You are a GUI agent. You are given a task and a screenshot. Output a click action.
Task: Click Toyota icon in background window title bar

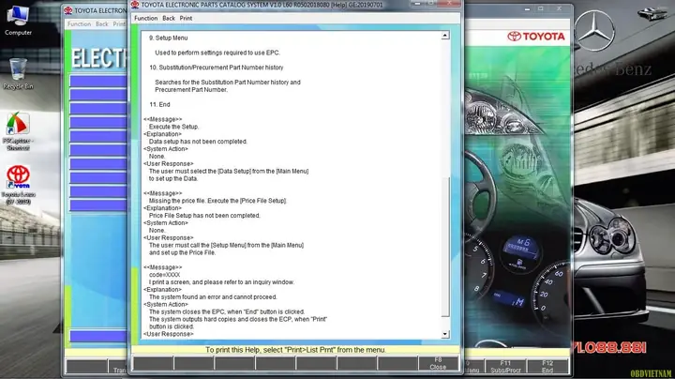point(68,10)
